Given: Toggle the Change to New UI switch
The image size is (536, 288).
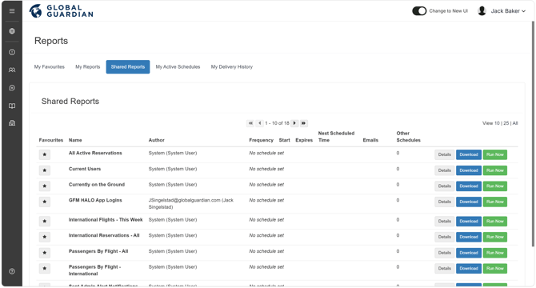Looking at the screenshot, I should (419, 11).
